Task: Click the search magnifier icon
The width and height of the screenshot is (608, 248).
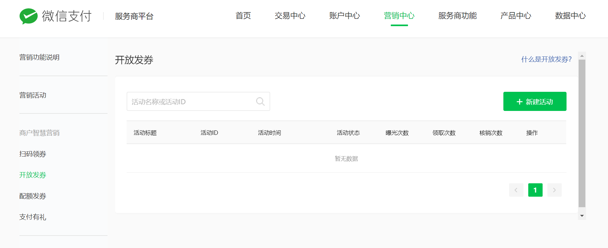Action: point(260,102)
